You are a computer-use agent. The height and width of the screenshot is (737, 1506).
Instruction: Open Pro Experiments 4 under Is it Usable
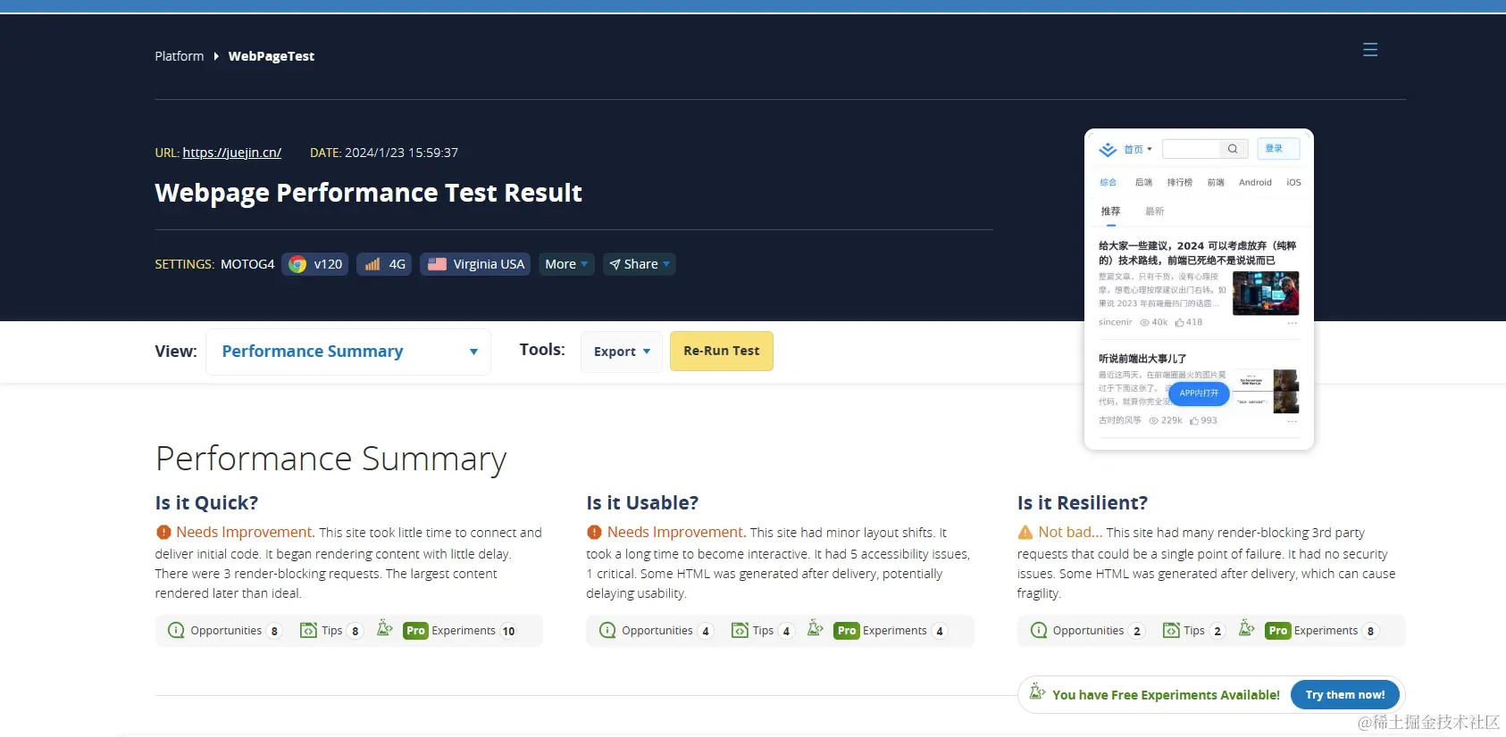[x=891, y=631]
